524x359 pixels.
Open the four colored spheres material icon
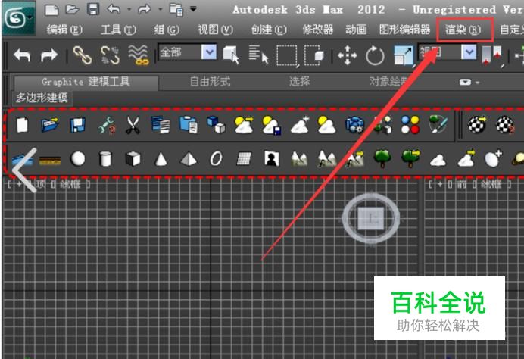410,125
